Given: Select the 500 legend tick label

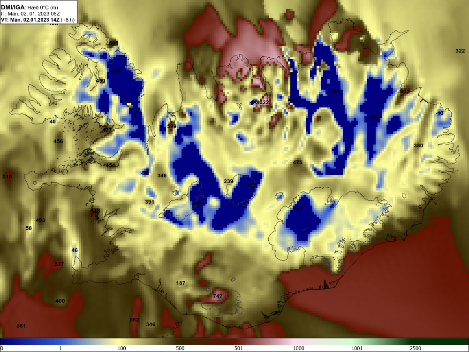Looking at the screenshot, I should [x=180, y=348].
